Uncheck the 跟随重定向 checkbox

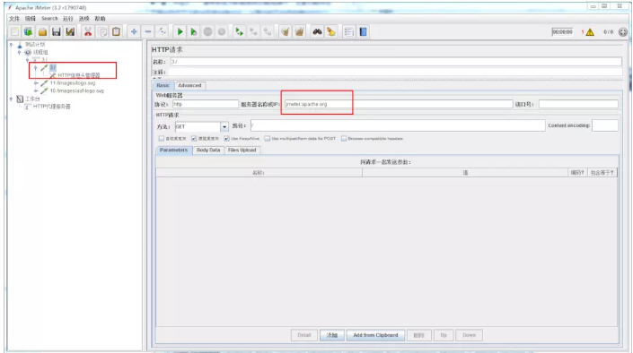coord(194,139)
